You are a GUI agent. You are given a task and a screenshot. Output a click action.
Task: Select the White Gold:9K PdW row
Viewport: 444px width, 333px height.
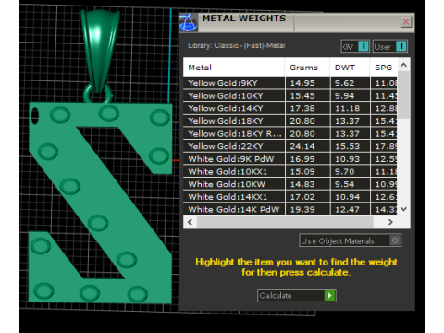point(290,159)
